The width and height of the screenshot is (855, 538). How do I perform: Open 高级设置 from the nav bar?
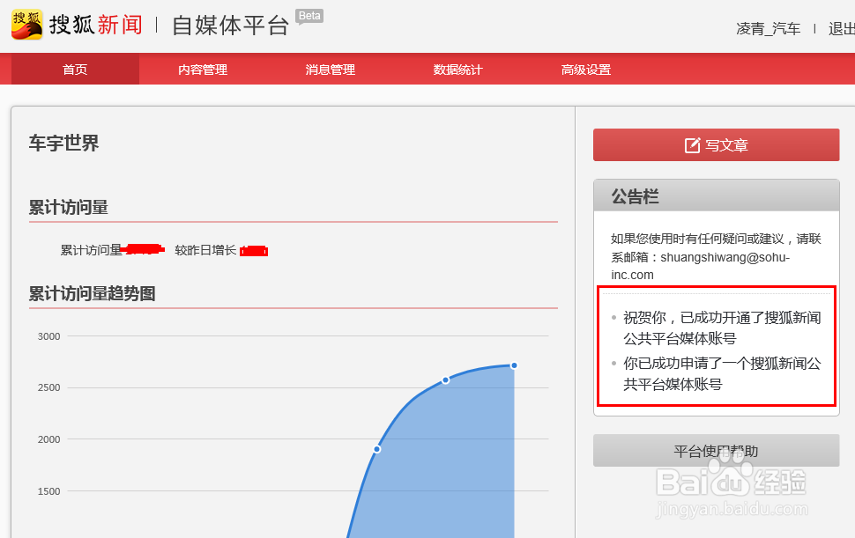[588, 68]
